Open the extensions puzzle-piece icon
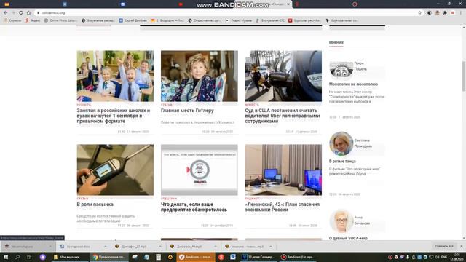Image resolution: width=466 pixels, height=262 pixels. pos(445,13)
